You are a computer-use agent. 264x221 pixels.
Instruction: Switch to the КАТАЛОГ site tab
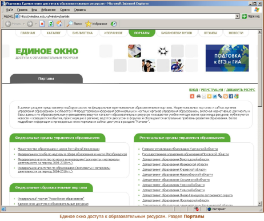tap(54, 33)
